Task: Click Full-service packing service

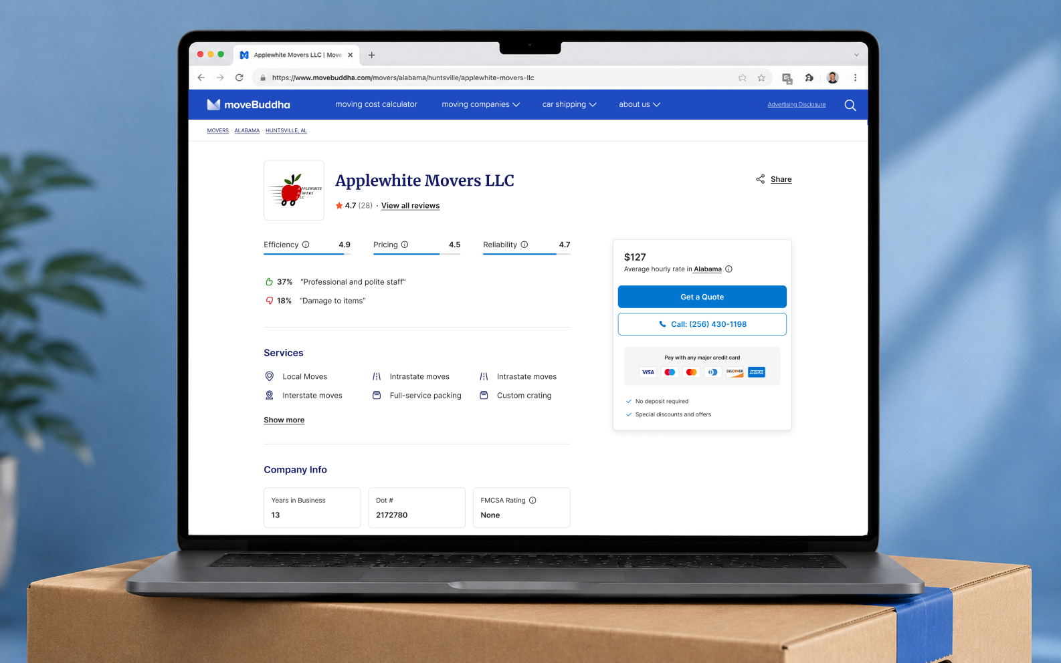Action: point(417,396)
